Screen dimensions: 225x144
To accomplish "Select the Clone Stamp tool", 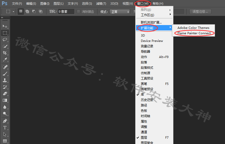I will point(5,80).
